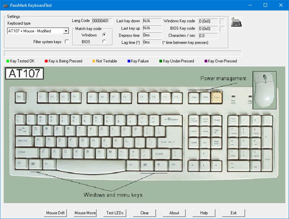This screenshot has width=289, height=219.
Task: Click the small box beside Windows Key code
Action: click(x=222, y=21)
